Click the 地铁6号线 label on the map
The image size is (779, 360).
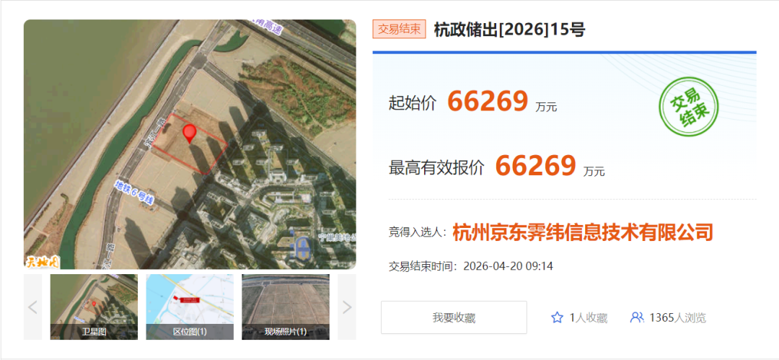pyautogui.click(x=135, y=191)
